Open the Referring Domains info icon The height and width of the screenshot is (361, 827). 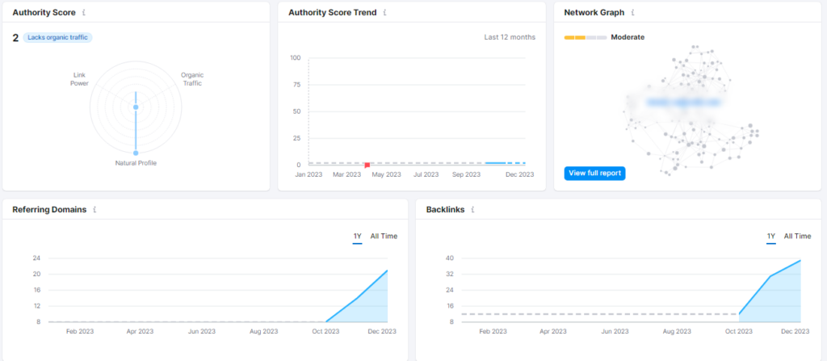[95, 209]
